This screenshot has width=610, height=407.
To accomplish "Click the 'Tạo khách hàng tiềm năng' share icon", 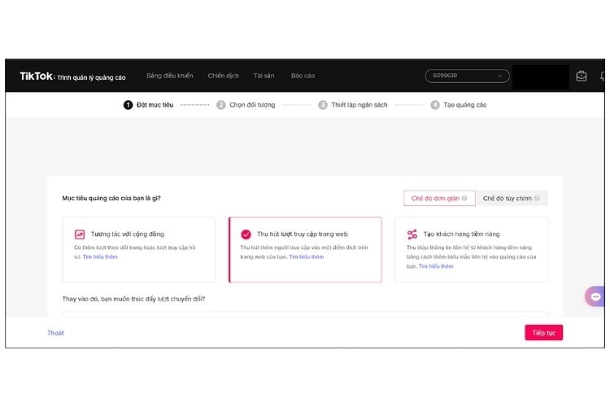I will click(412, 234).
